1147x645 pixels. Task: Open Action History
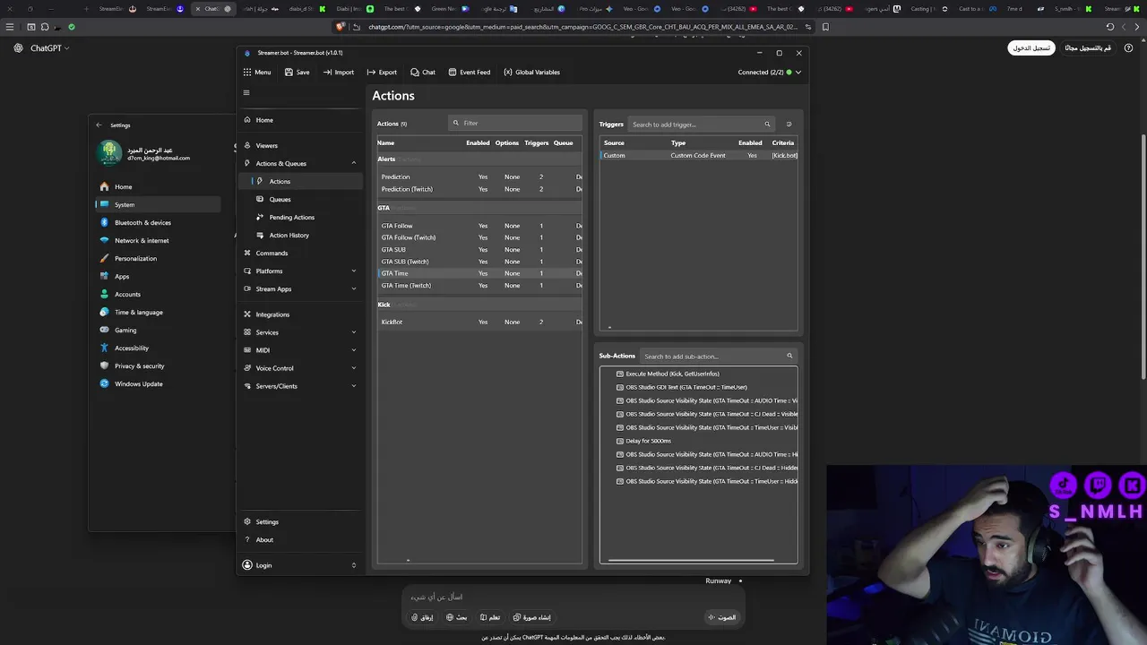[299, 235]
